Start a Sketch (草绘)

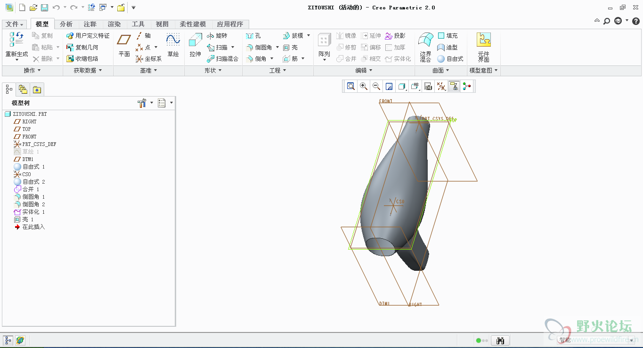pos(173,46)
